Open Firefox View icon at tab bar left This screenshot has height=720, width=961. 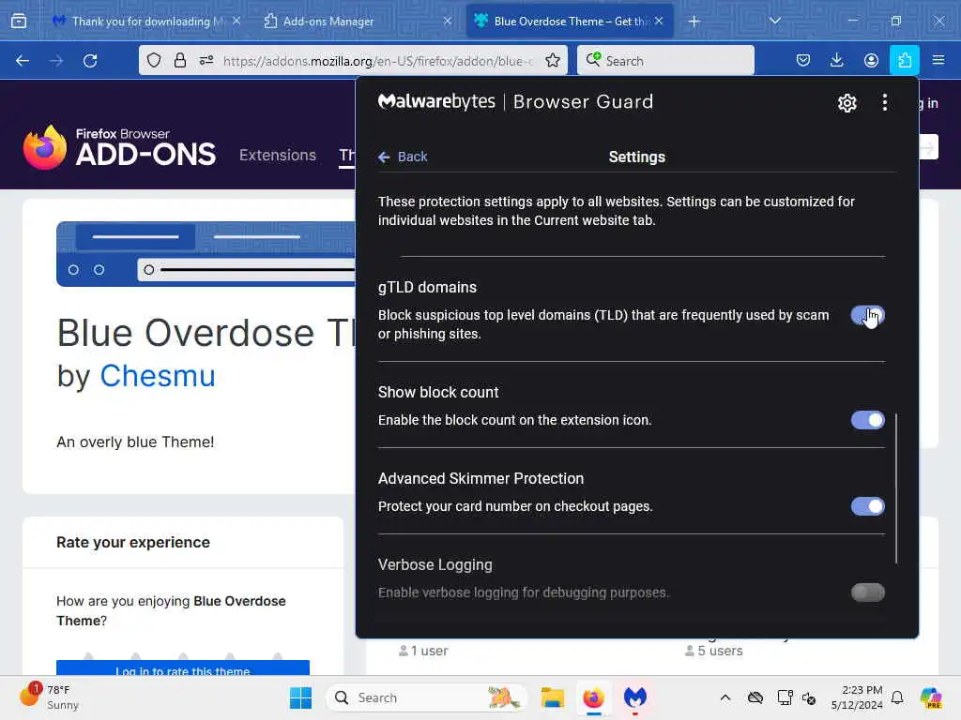click(x=19, y=21)
